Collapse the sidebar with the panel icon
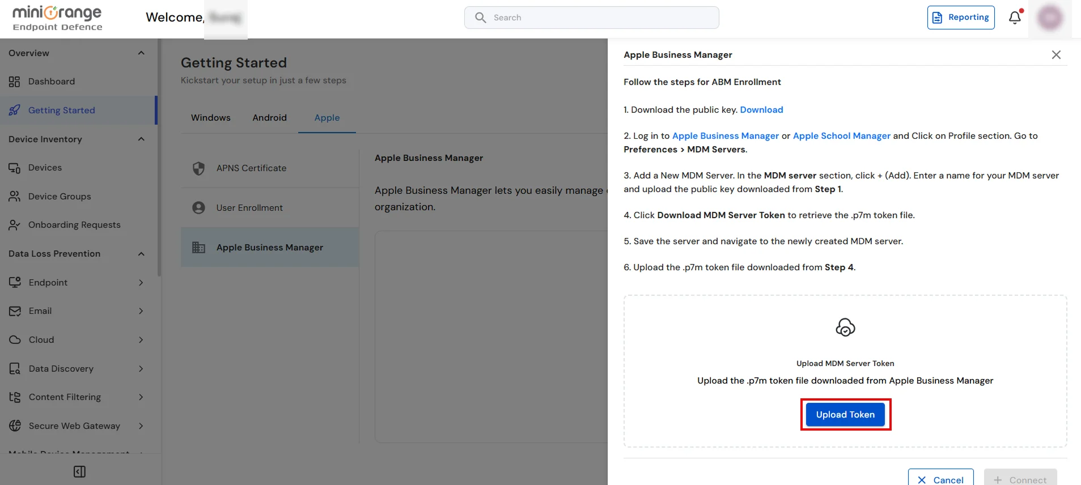The image size is (1081, 485). [x=80, y=471]
